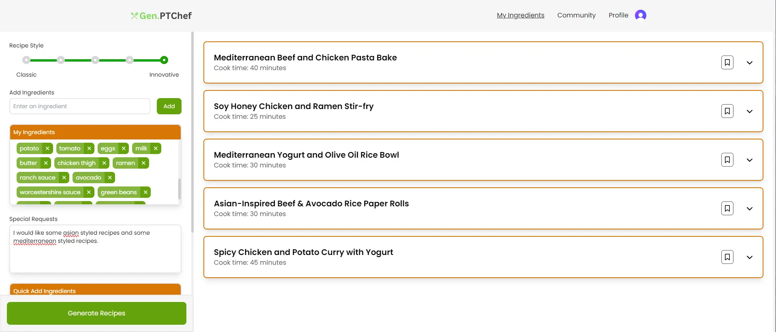Open the My Ingredients navigation link
776x332 pixels.
tap(520, 15)
